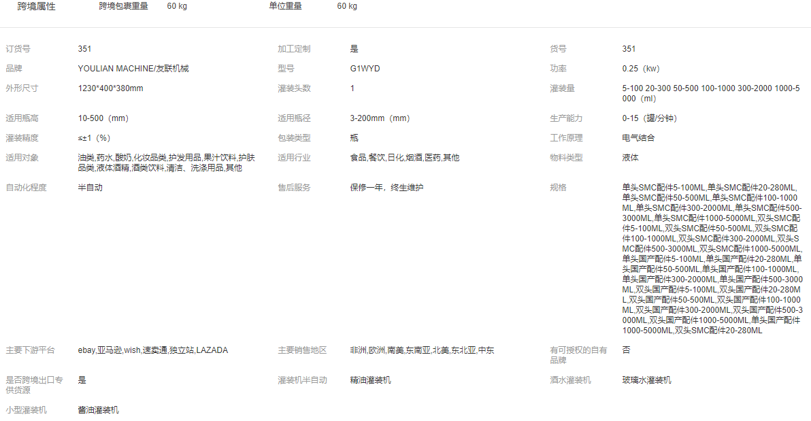Click the model number G1WYD

pos(365,69)
